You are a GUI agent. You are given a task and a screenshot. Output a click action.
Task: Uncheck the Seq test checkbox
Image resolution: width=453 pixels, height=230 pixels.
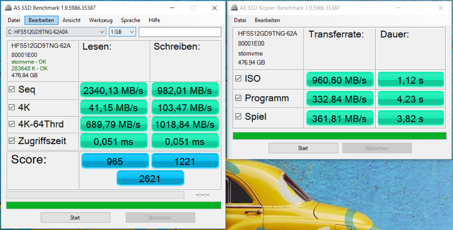[x=12, y=90]
